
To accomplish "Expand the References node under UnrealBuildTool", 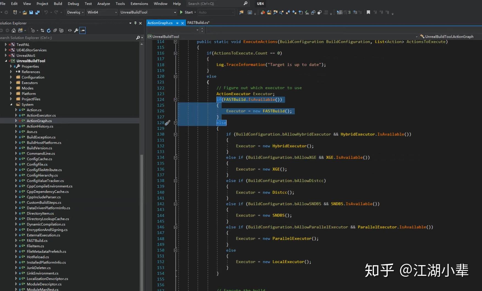I will pos(11,72).
